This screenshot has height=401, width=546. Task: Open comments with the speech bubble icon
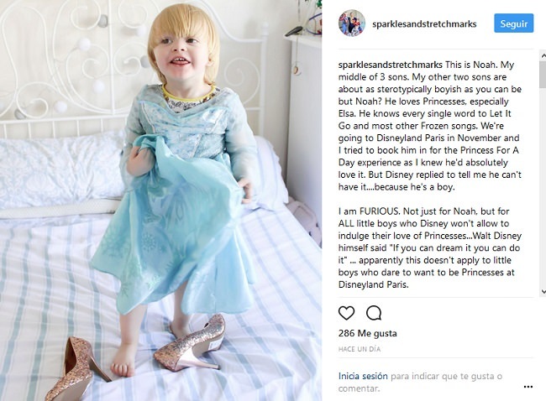click(x=374, y=313)
